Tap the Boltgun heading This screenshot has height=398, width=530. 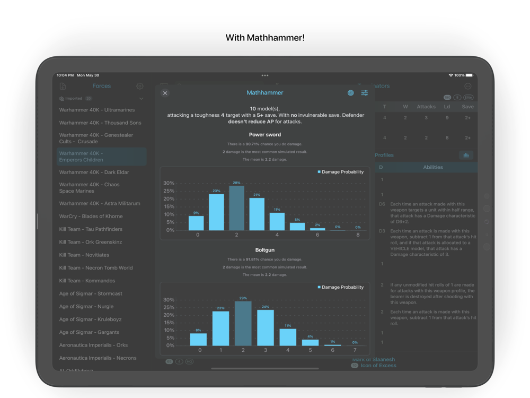pos(265,250)
